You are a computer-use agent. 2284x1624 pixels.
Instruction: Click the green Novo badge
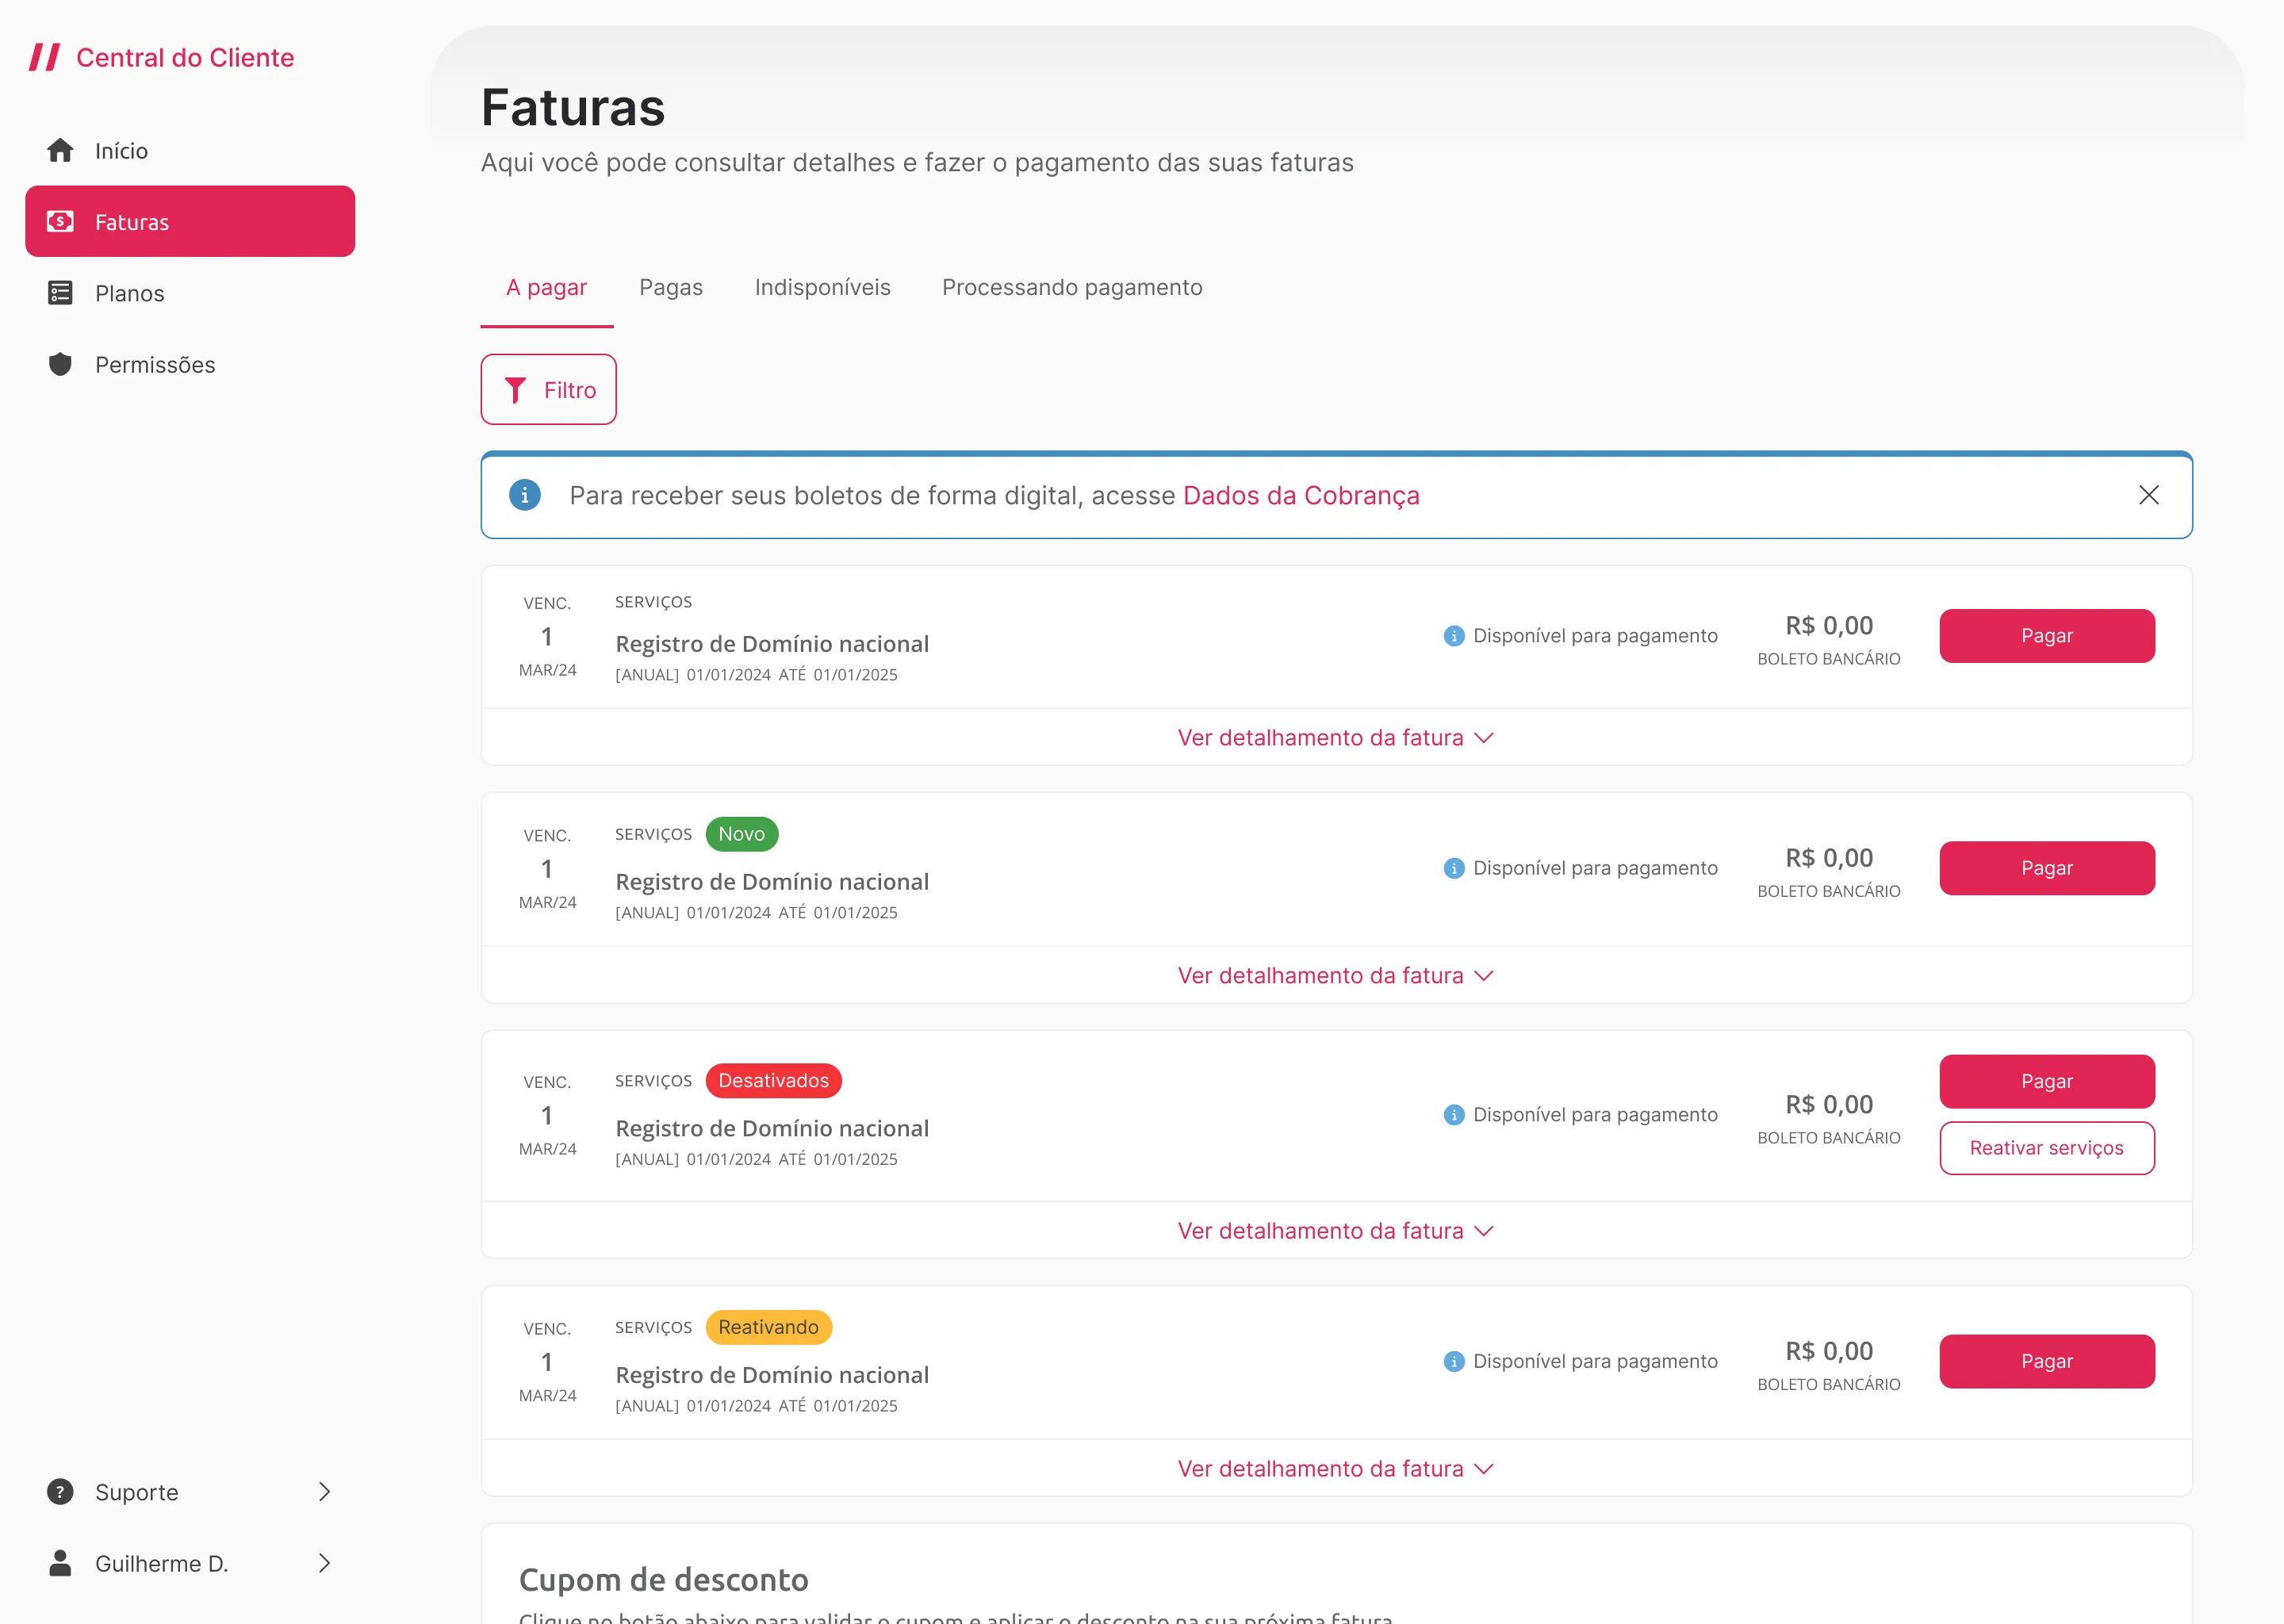coord(742,834)
